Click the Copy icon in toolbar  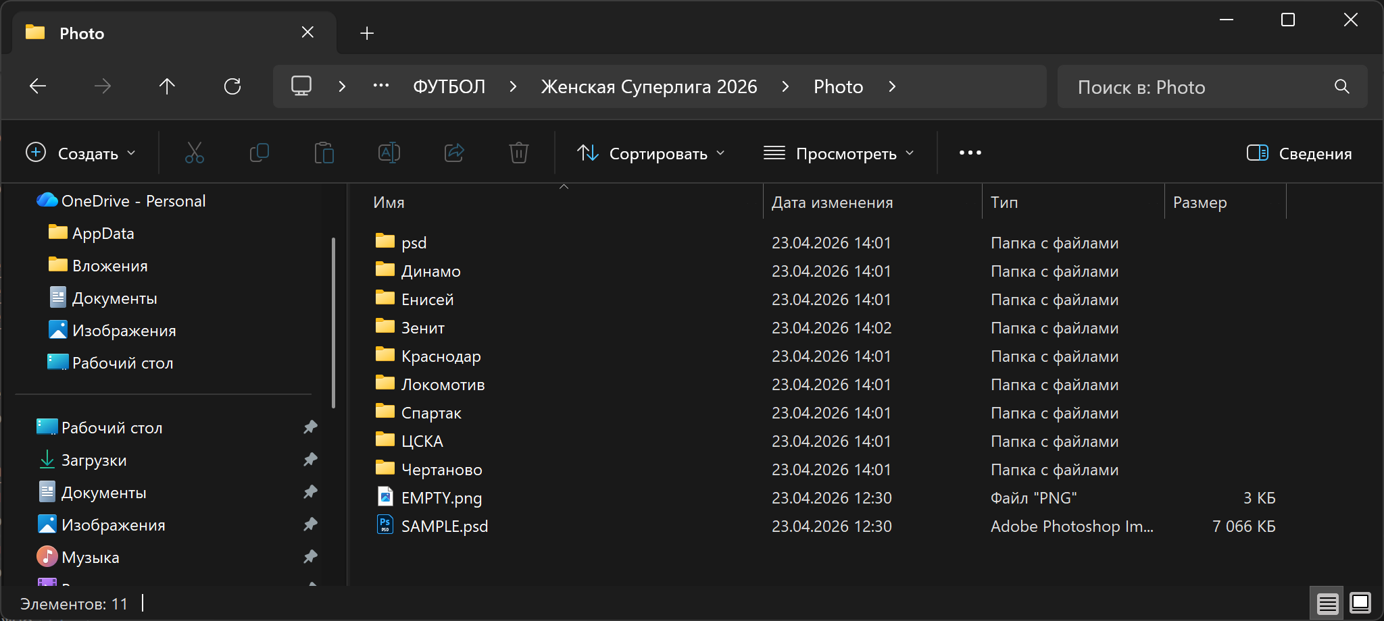coord(259,153)
